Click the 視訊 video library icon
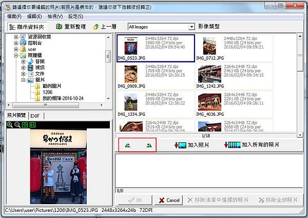 click(x=31, y=68)
